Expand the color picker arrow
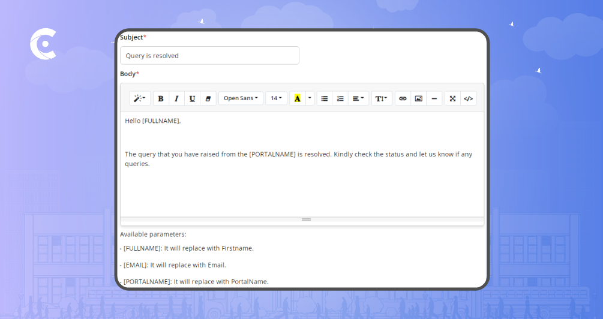Screen dimensions: 603x319 click(310, 98)
